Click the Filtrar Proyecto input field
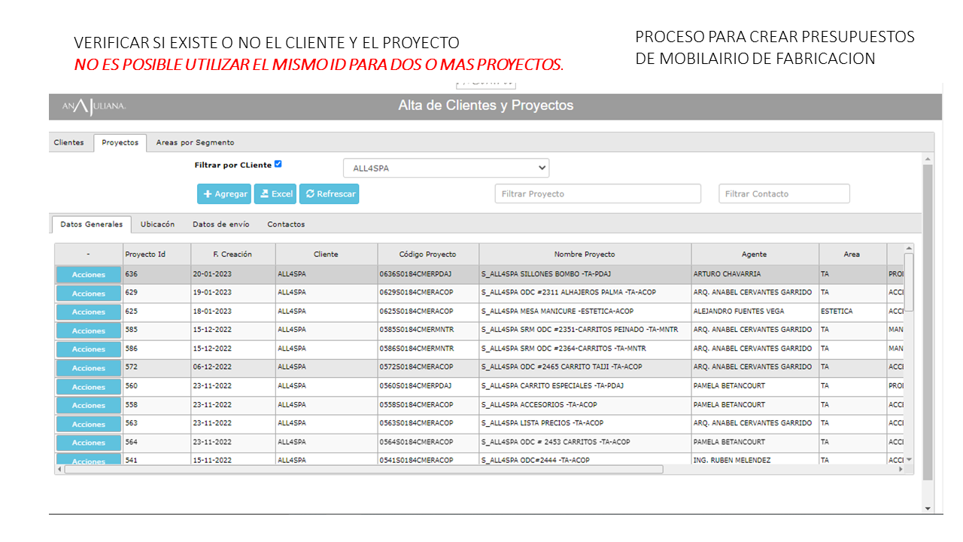This screenshot has height=542, width=963. coord(597,194)
